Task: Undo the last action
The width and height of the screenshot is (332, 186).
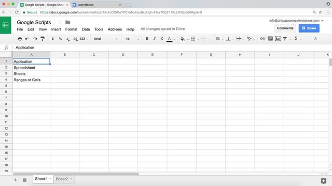Action: 27,39
